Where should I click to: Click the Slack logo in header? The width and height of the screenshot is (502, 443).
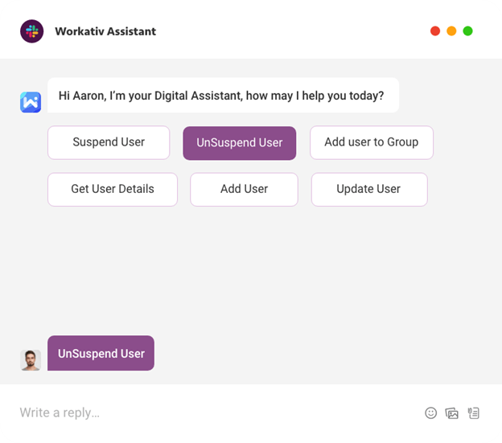coord(32,31)
